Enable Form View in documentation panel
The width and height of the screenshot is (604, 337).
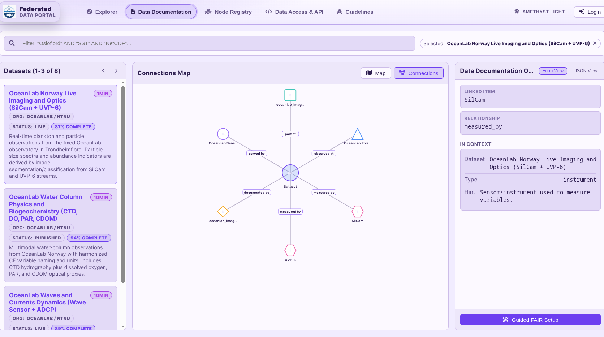(553, 71)
